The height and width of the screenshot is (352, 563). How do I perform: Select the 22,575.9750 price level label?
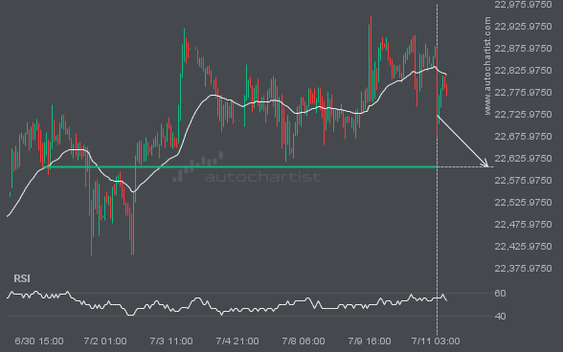pyautogui.click(x=523, y=181)
